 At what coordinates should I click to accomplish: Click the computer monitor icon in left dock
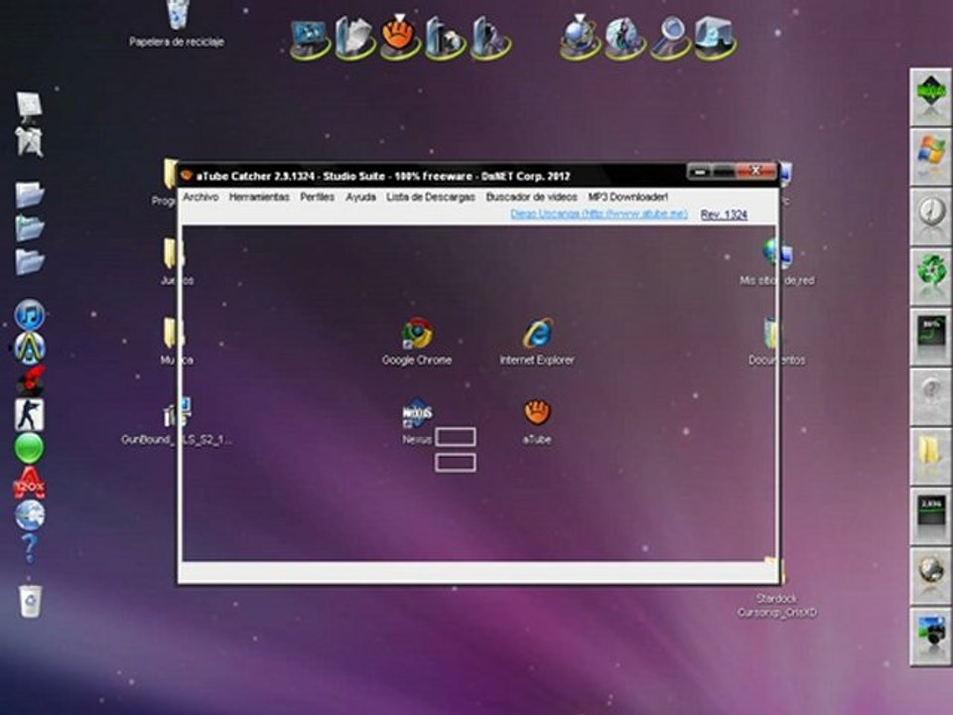pyautogui.click(x=29, y=107)
